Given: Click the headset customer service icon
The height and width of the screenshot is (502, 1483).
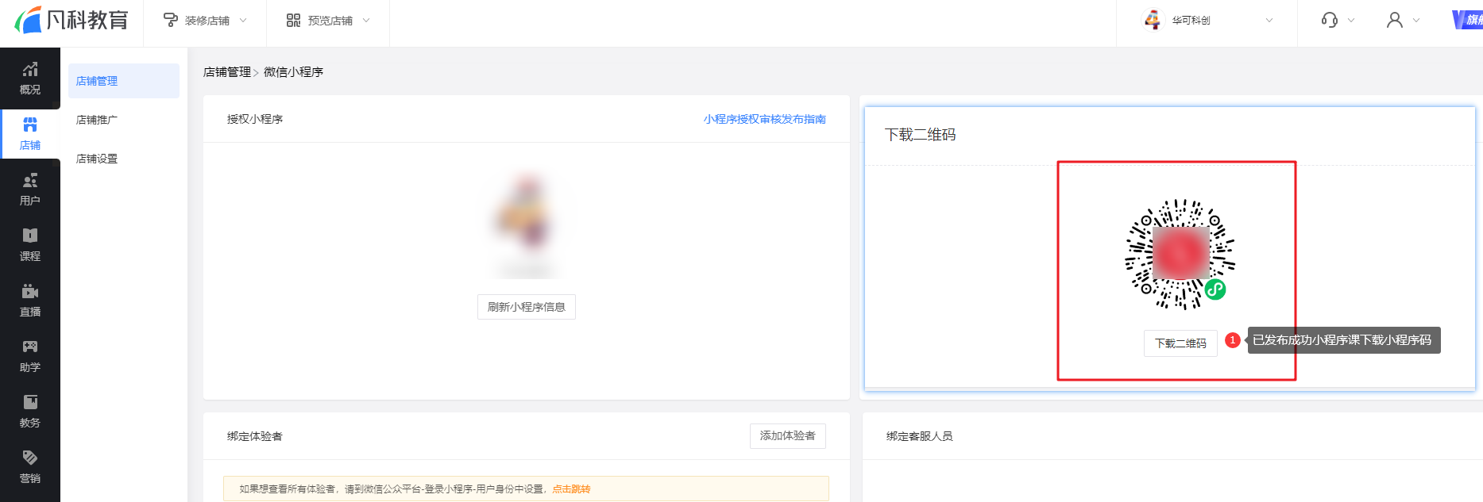Looking at the screenshot, I should click(1330, 20).
